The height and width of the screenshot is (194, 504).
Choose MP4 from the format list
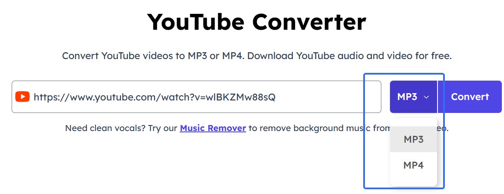[413, 165]
